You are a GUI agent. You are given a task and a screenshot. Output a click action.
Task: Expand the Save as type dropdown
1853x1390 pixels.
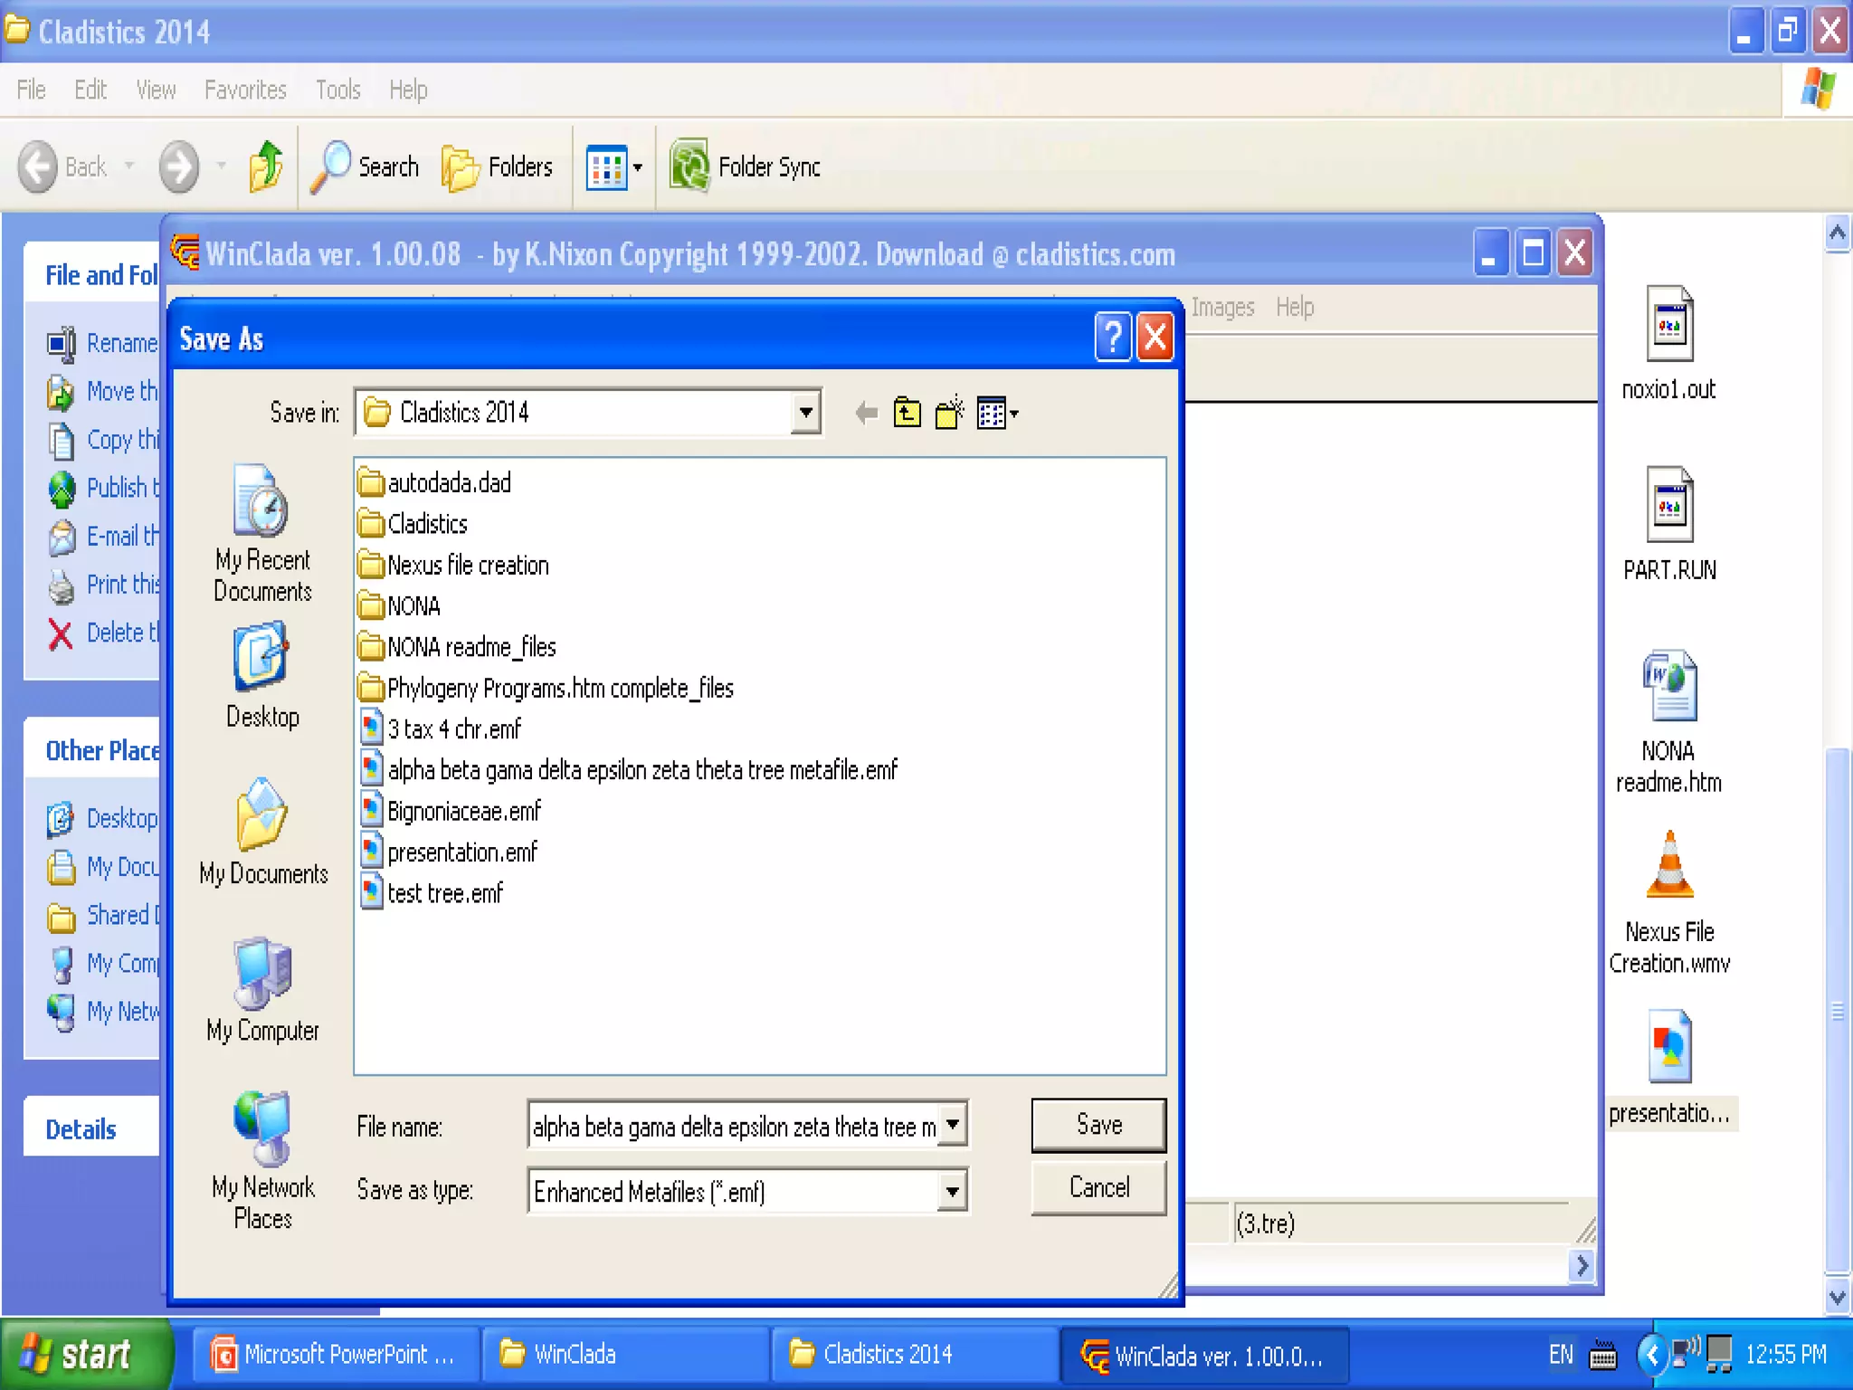click(x=952, y=1192)
